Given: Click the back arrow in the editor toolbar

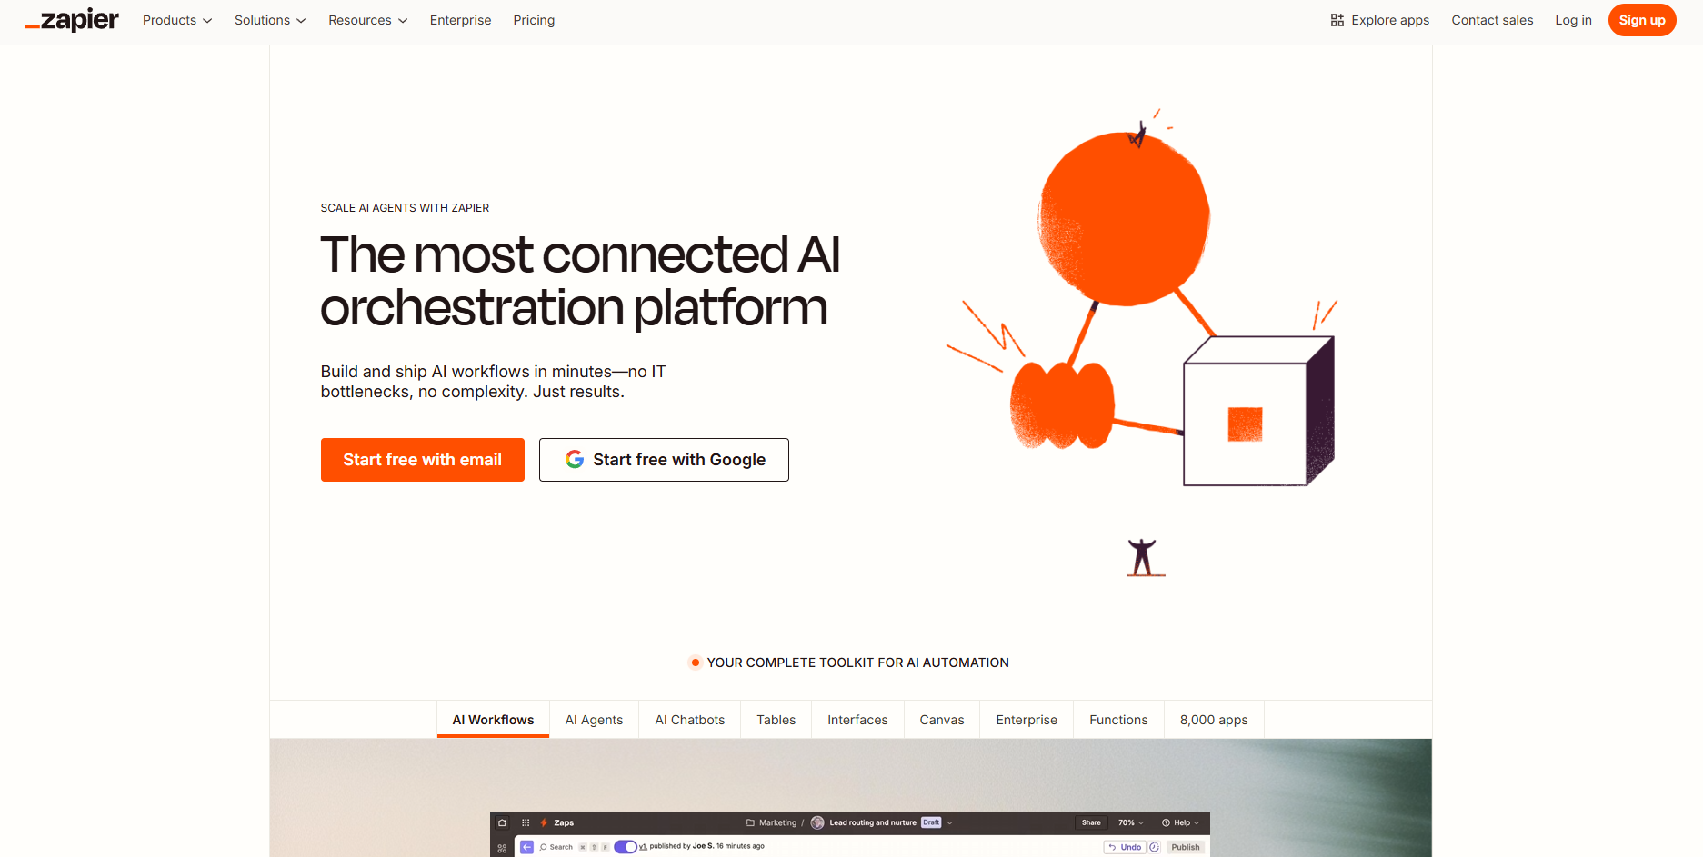Looking at the screenshot, I should pos(527,847).
